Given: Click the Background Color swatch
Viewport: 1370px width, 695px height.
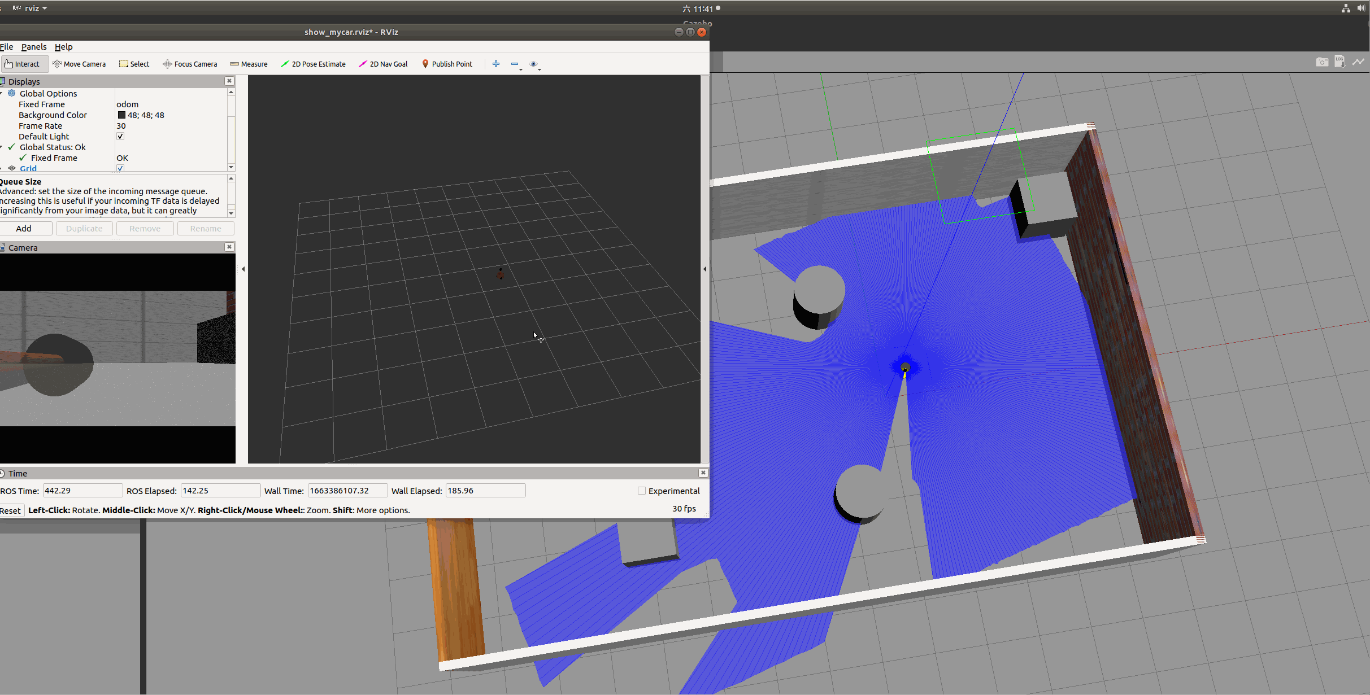Looking at the screenshot, I should coord(121,115).
